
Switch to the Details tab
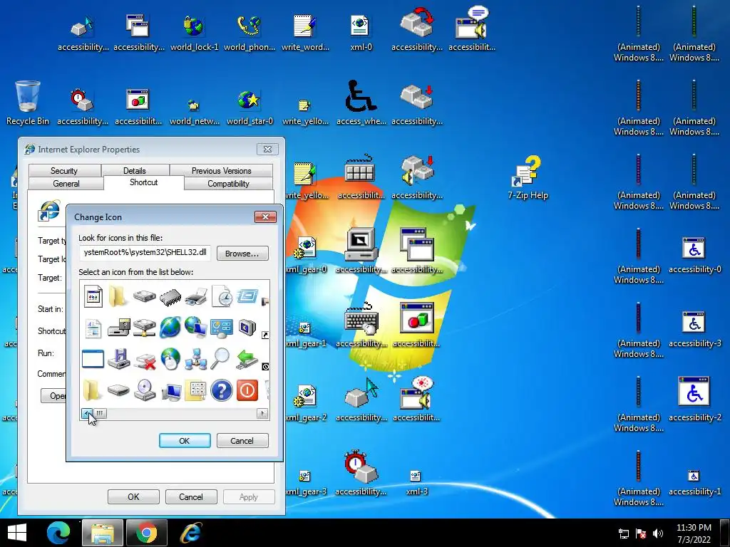(135, 170)
